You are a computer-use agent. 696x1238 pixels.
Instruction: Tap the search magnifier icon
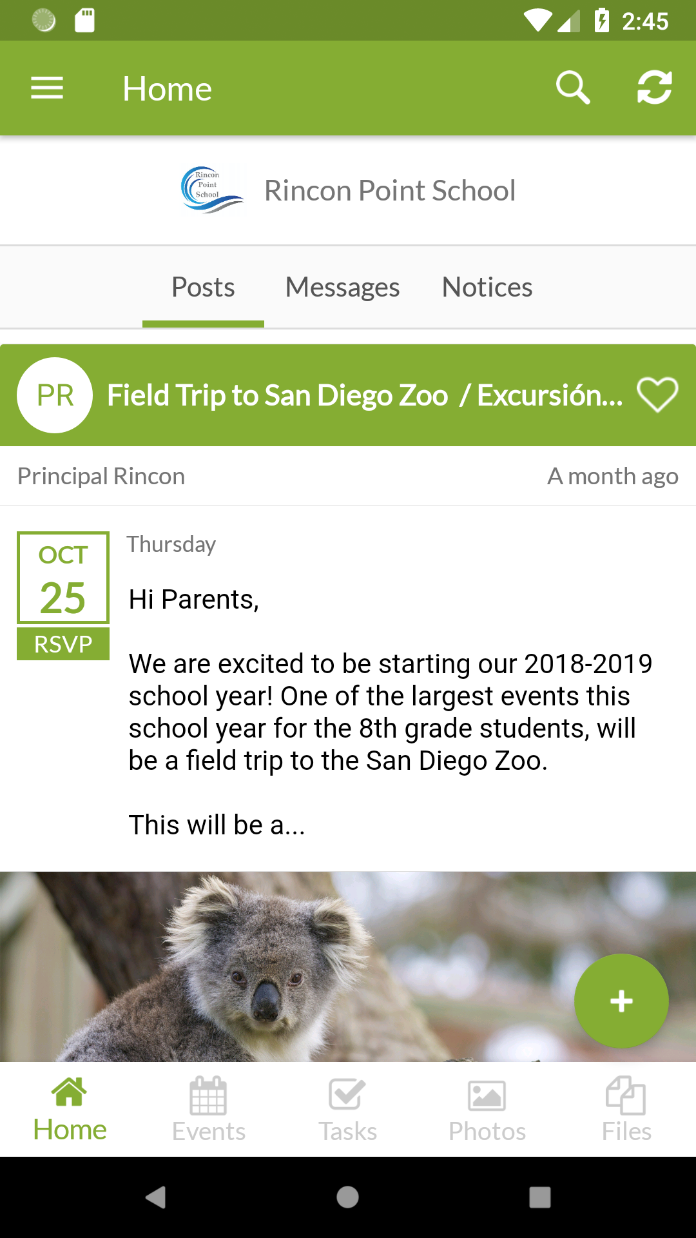coord(572,88)
